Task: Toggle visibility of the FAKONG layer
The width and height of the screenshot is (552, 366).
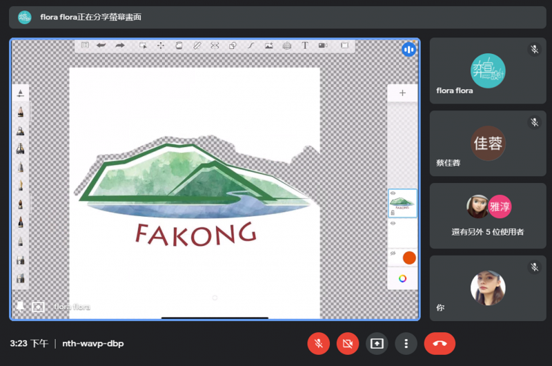Action: (393, 194)
